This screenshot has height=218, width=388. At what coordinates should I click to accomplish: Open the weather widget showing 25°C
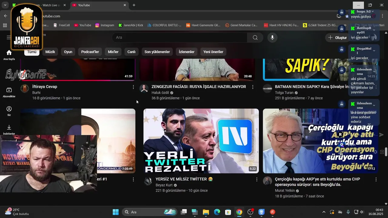pyautogui.click(x=17, y=212)
